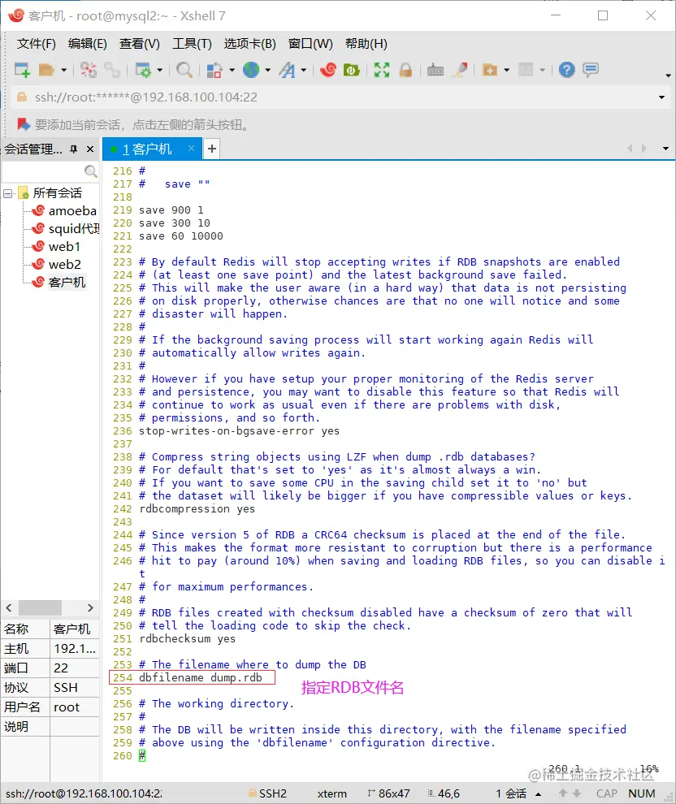Click the color scheme toolbar icon
The height and width of the screenshot is (804, 676).
(214, 70)
